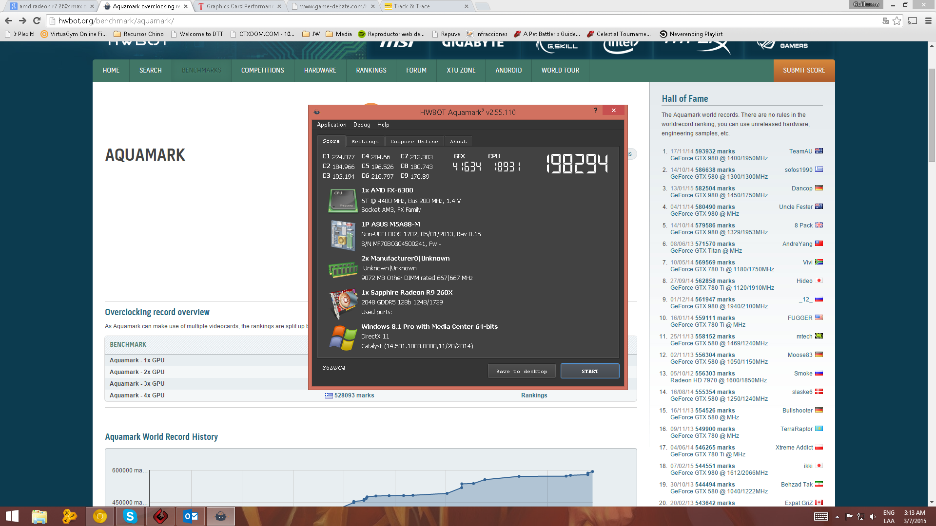Viewport: 936px width, 526px height.
Task: Open the new tab button in Chrome
Action: click(x=482, y=6)
